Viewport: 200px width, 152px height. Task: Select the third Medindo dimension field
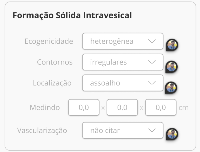point(161,108)
